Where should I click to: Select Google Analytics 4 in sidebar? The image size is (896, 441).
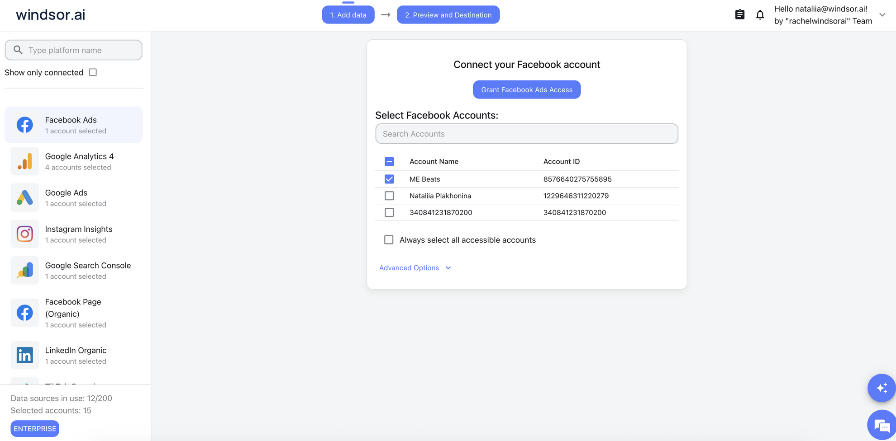(x=74, y=161)
